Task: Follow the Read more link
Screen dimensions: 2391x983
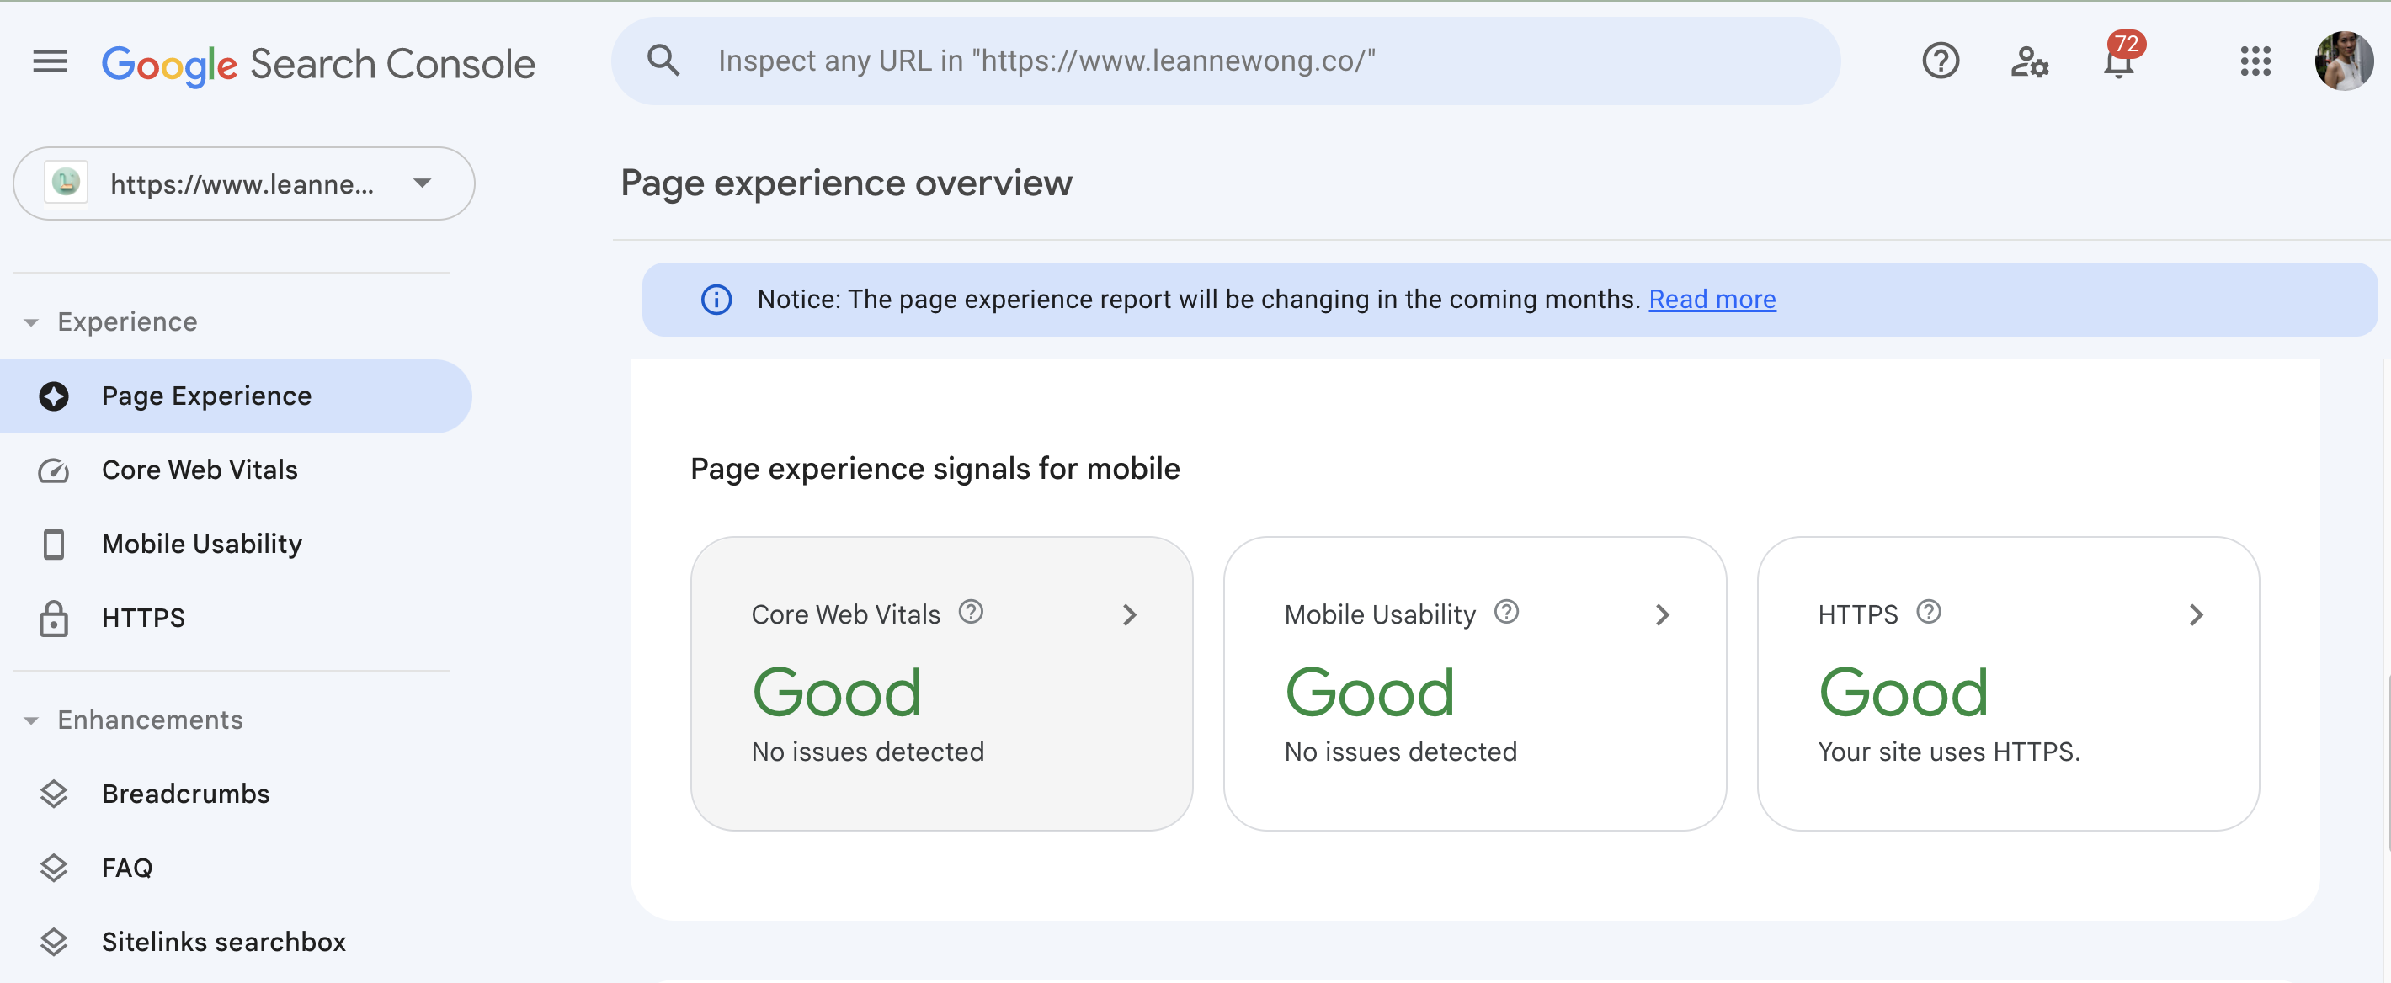Action: [1712, 299]
